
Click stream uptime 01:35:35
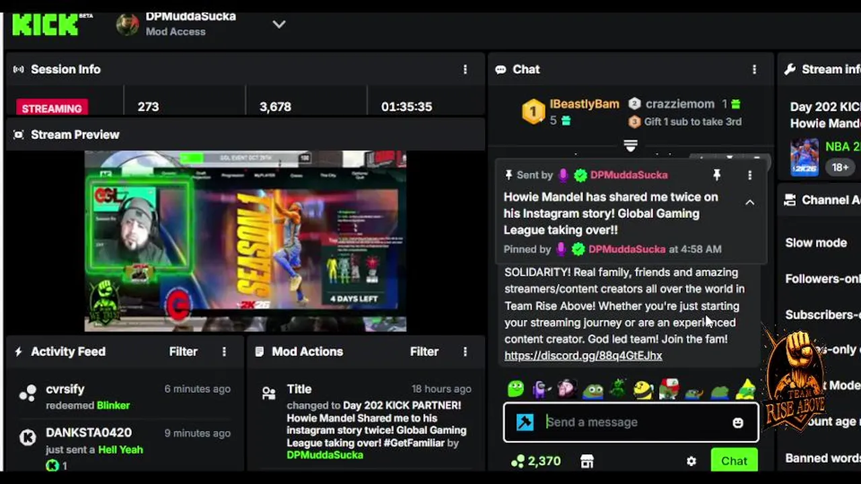click(406, 107)
